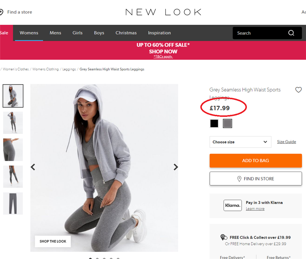This screenshot has width=306, height=259.
Task: Go to the Inspiration menu
Action: coord(159,33)
